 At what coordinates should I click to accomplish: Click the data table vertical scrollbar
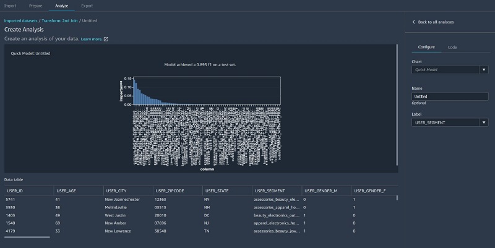[x=397, y=198]
